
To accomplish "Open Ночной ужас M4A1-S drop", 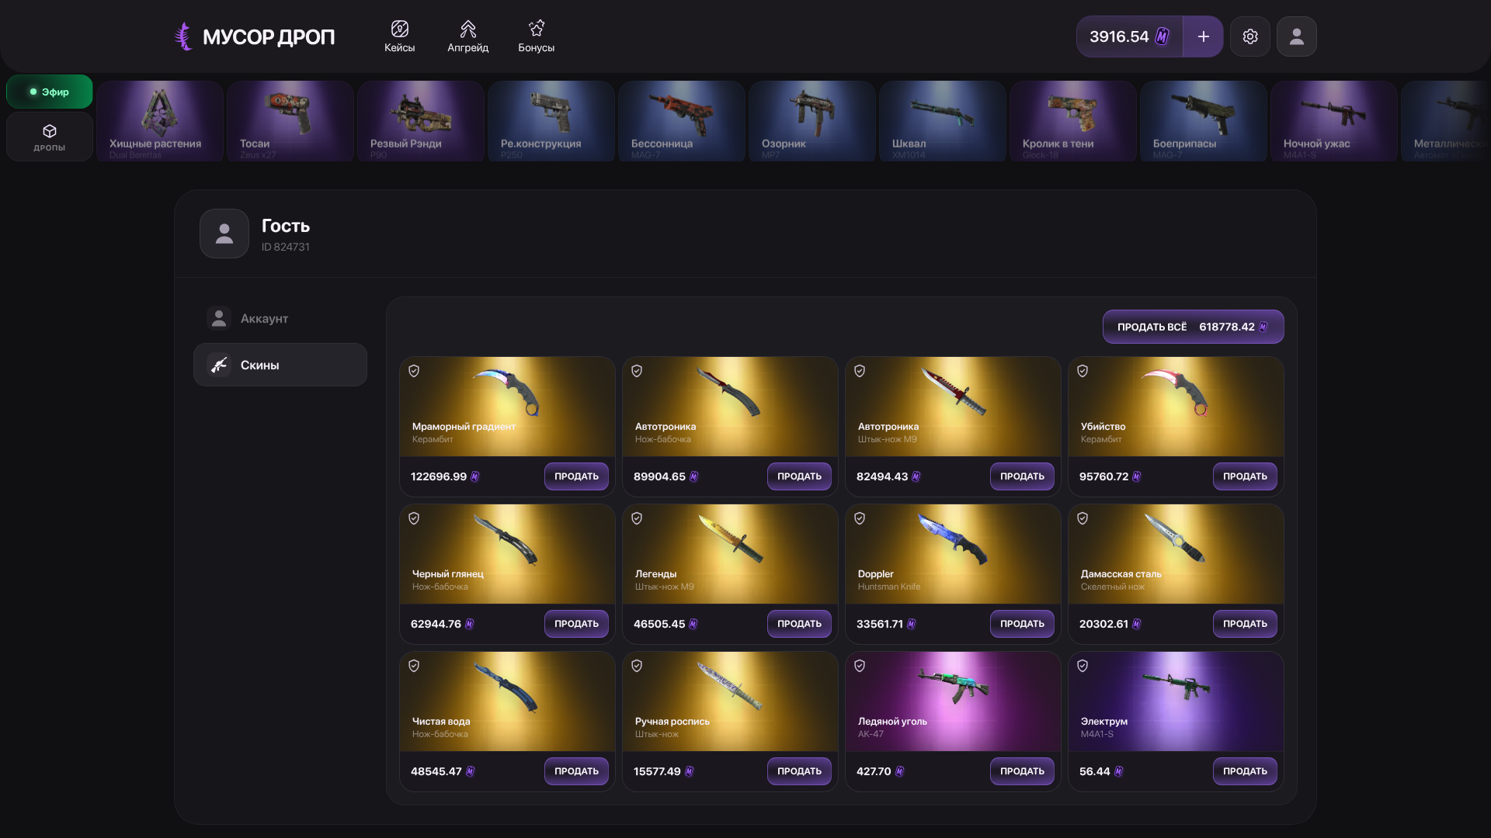I will coord(1334,121).
